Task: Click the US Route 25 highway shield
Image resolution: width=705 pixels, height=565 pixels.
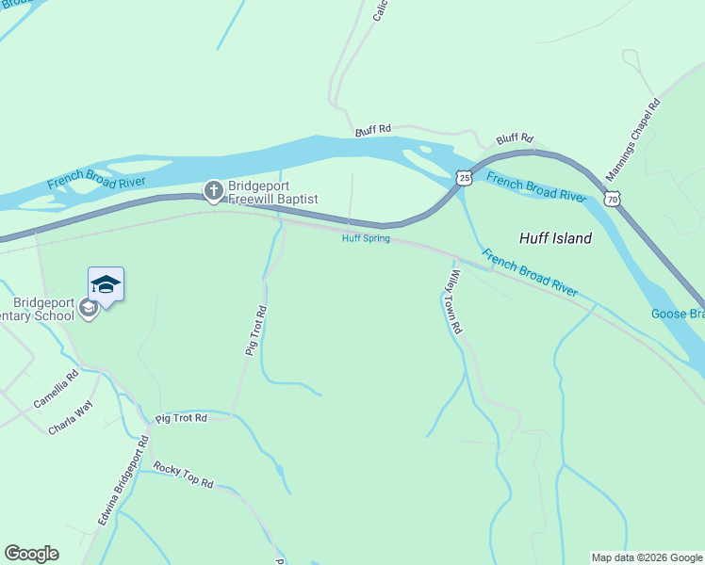Action: click(x=464, y=178)
